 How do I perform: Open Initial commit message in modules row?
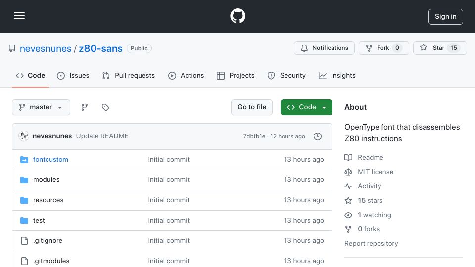click(169, 180)
